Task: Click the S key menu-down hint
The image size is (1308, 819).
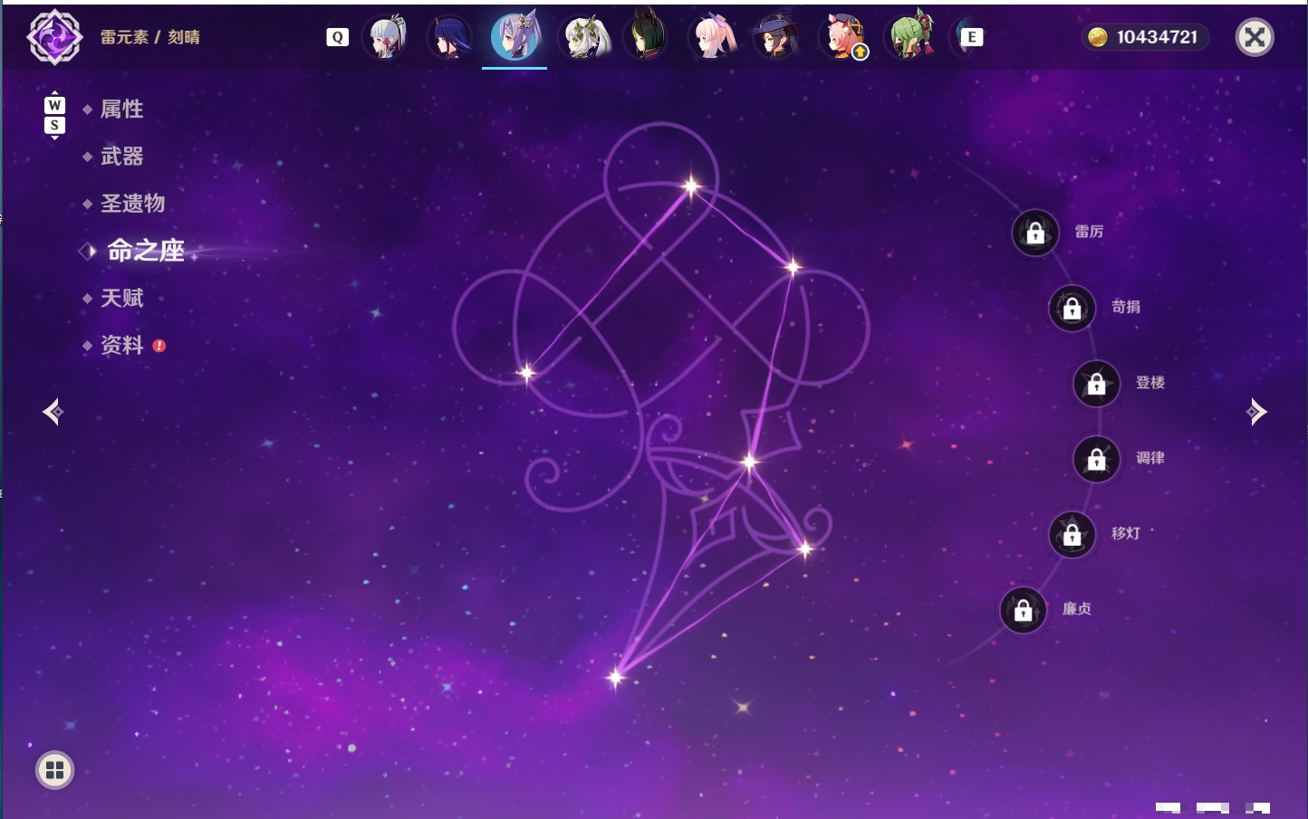Action: [54, 125]
